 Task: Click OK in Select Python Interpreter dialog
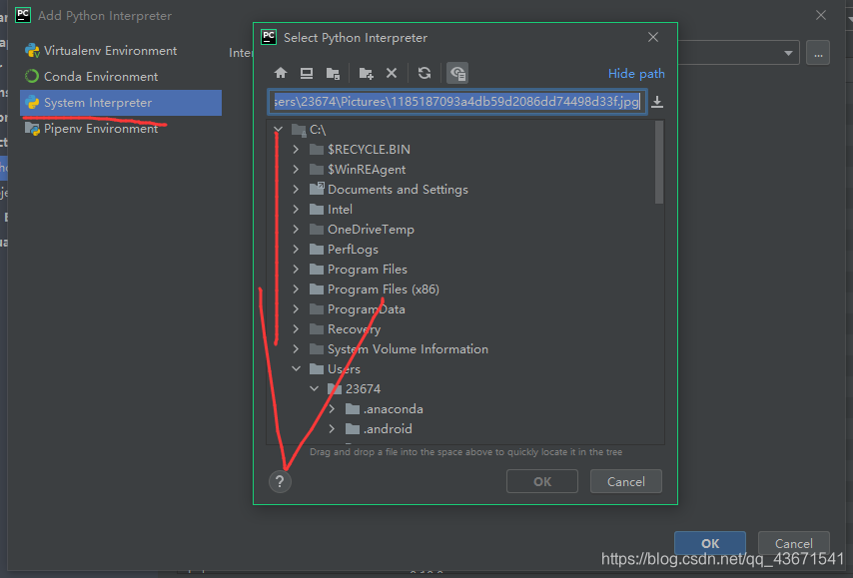click(x=541, y=481)
